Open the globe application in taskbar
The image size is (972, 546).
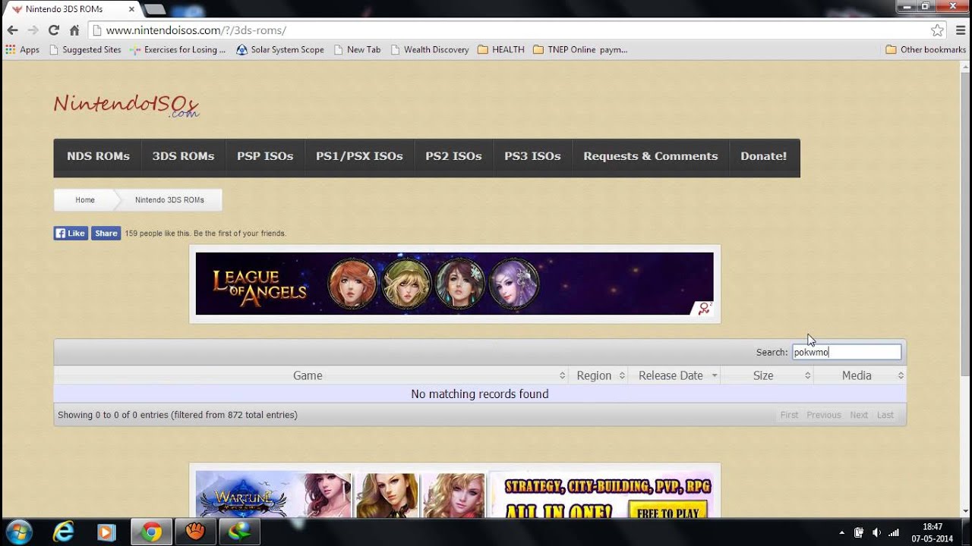point(240,532)
